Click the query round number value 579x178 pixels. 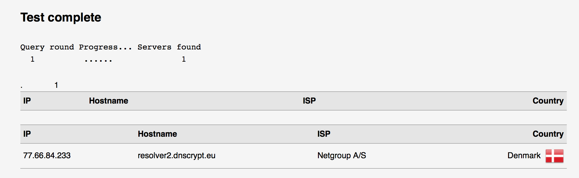pyautogui.click(x=33, y=59)
